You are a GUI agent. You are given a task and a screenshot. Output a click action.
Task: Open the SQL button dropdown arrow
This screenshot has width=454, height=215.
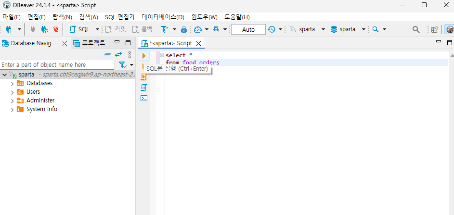(x=97, y=29)
